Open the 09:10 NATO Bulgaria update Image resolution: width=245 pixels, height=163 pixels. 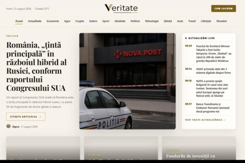[208, 88]
